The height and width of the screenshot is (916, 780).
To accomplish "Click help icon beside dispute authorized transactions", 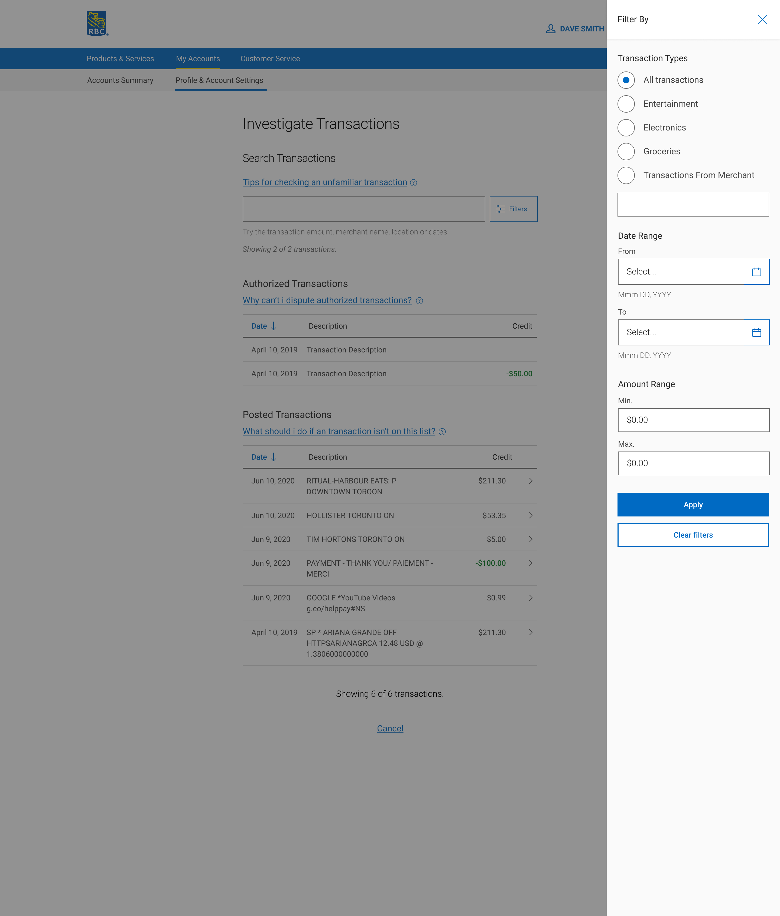I will click(419, 300).
